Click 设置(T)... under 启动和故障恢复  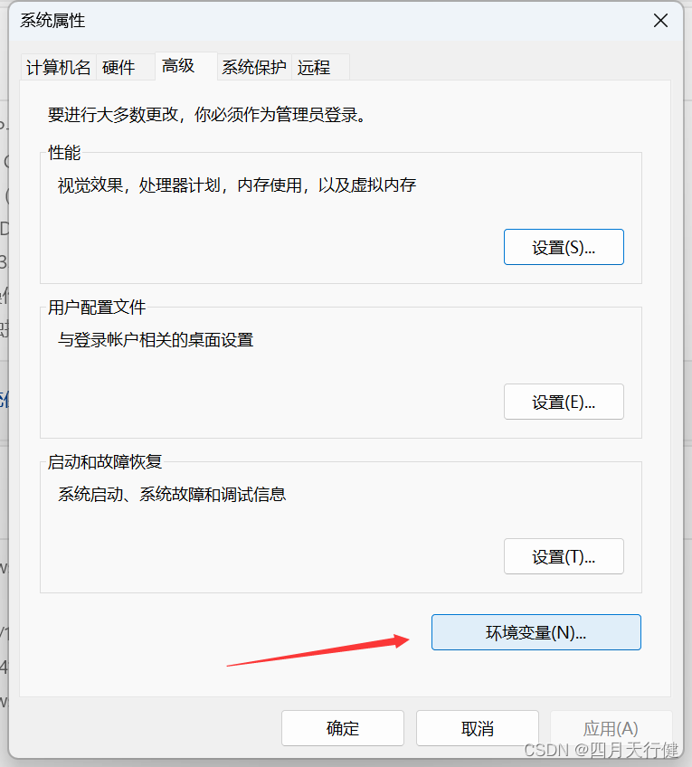pos(564,556)
